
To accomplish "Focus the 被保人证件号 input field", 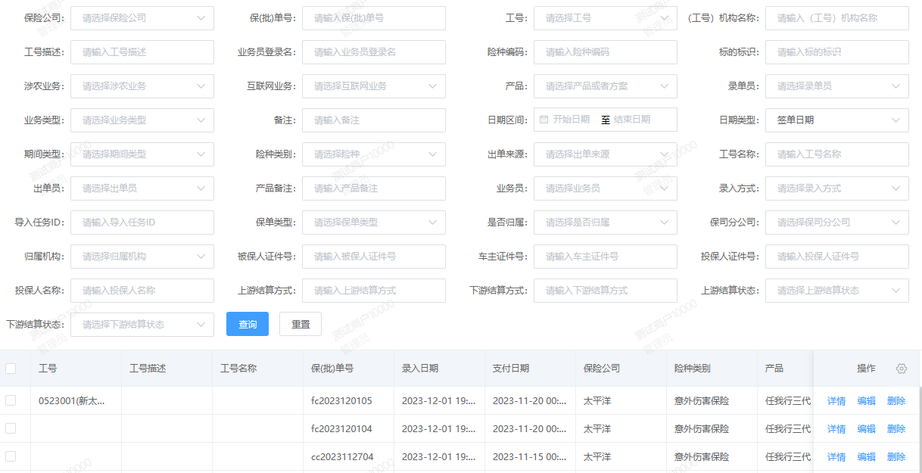I will click(373, 257).
